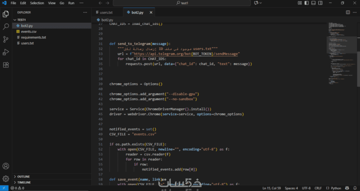This screenshot has width=360, height=191.
Task: Expand the OUTLINE section
Action: [x=23, y=176]
